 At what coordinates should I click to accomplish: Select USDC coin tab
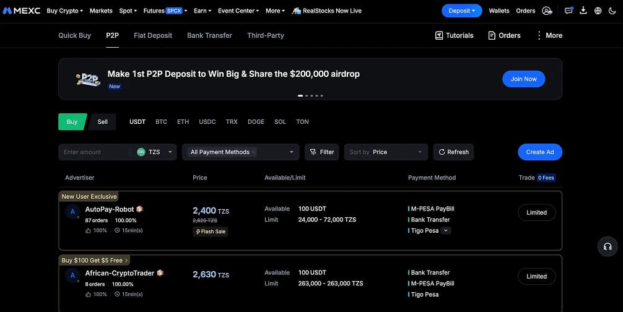click(x=207, y=122)
